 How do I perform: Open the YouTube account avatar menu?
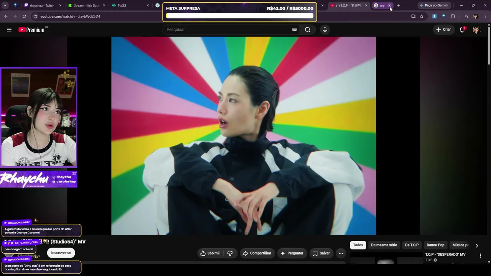point(476,30)
